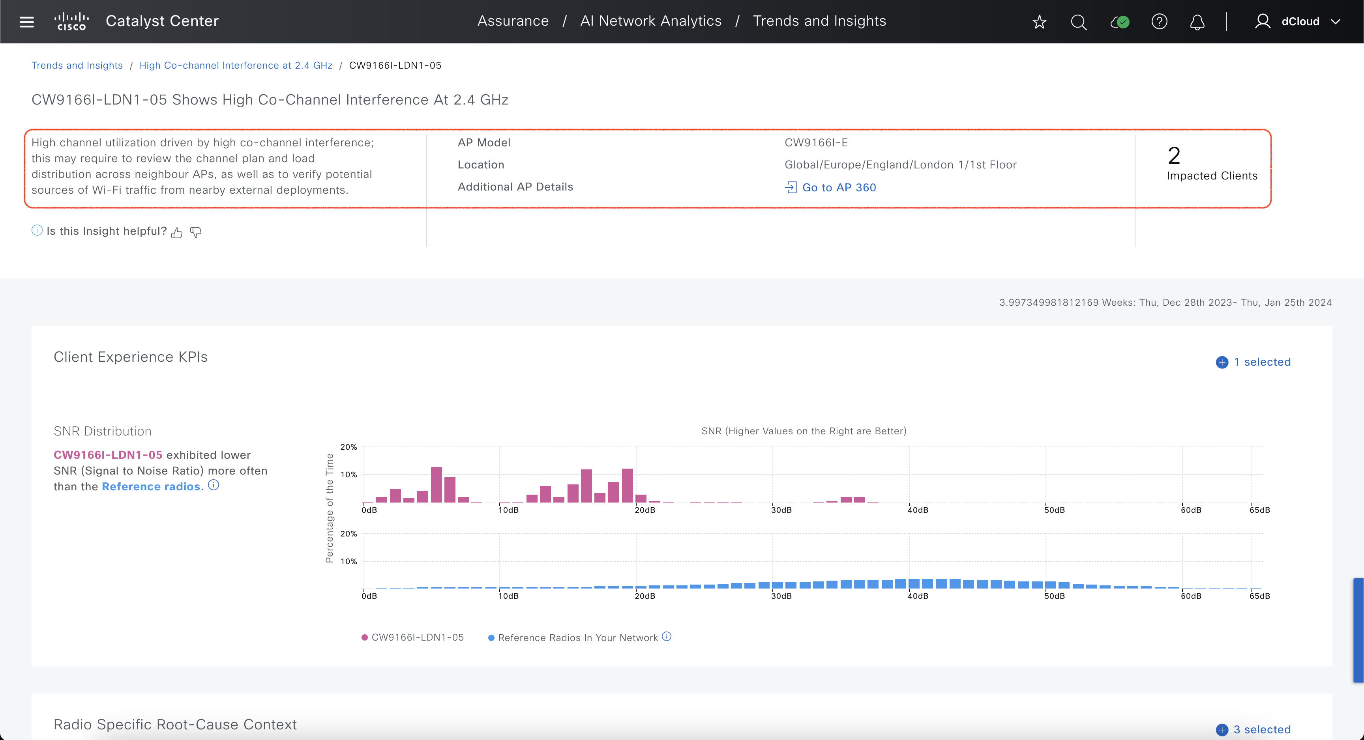This screenshot has height=740, width=1364.
Task: Click Assurance in the top path
Action: click(x=513, y=21)
